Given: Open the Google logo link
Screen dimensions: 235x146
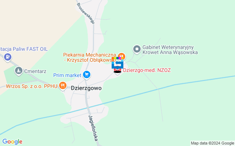Looking at the screenshot, I should click(x=12, y=142).
